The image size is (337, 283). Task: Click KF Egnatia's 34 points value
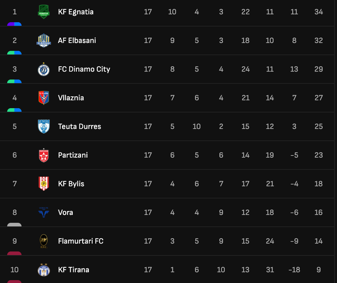pos(318,12)
